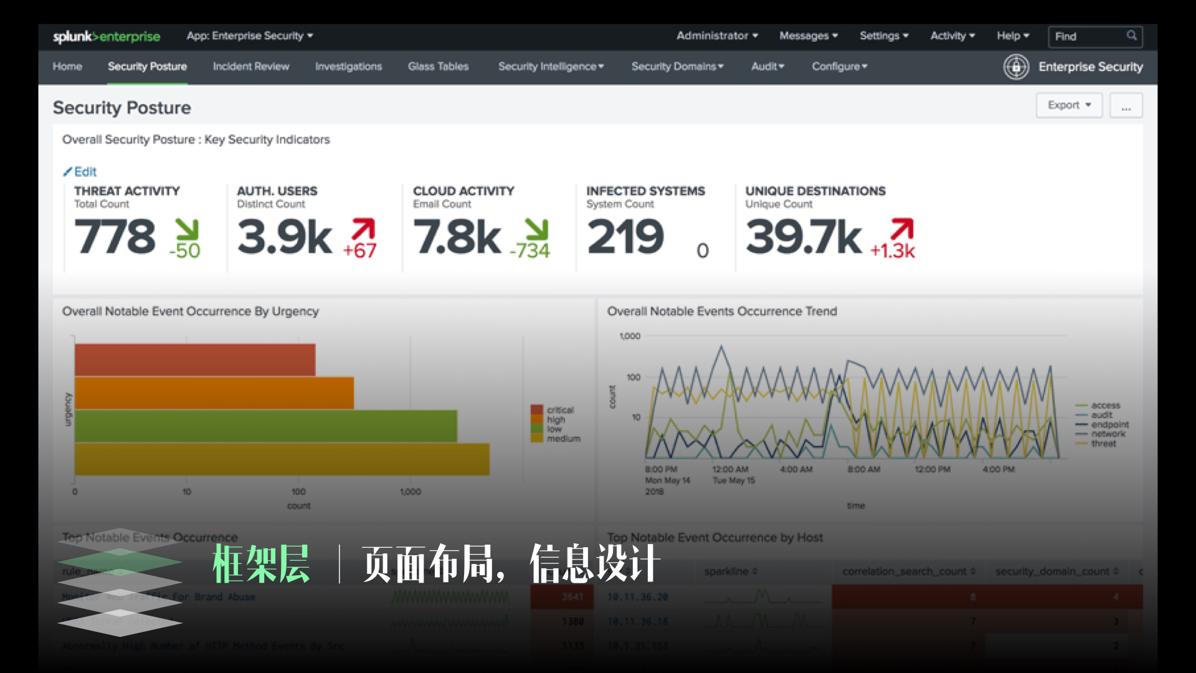Screen dimensions: 1196x673
Task: Open the Security Domains dropdown
Action: [677, 67]
